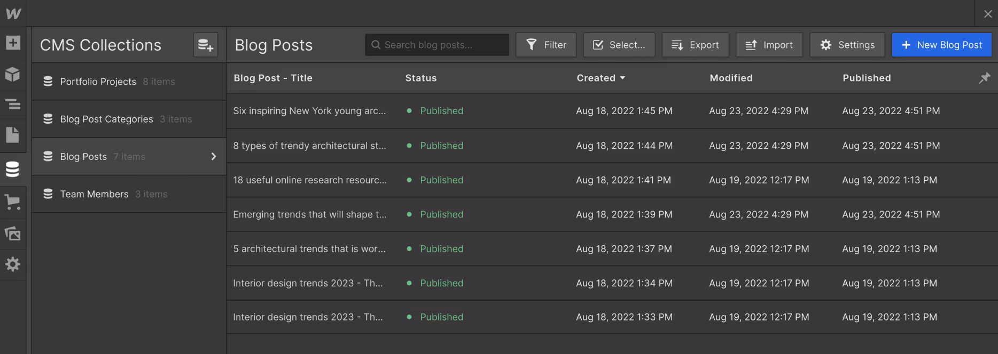Click the Webflow logo icon

[13, 13]
